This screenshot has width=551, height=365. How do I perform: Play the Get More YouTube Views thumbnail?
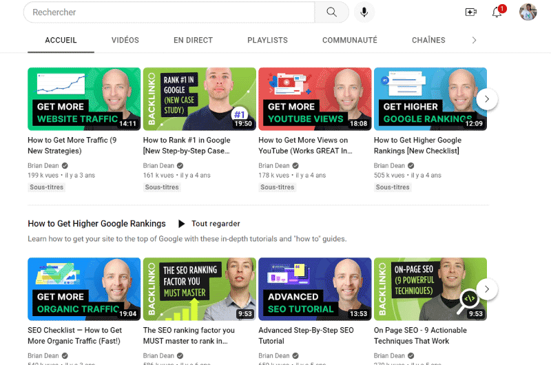point(315,99)
